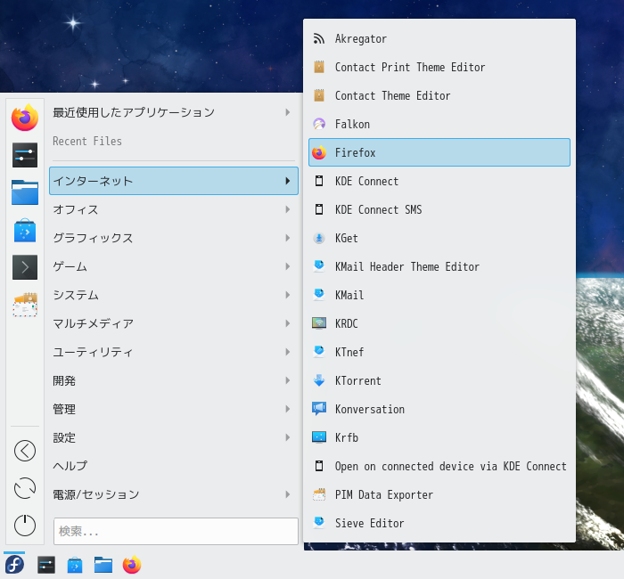Screen dimensions: 624x579
Task: Open Firefox from the favorites sidebar
Action: click(x=25, y=118)
